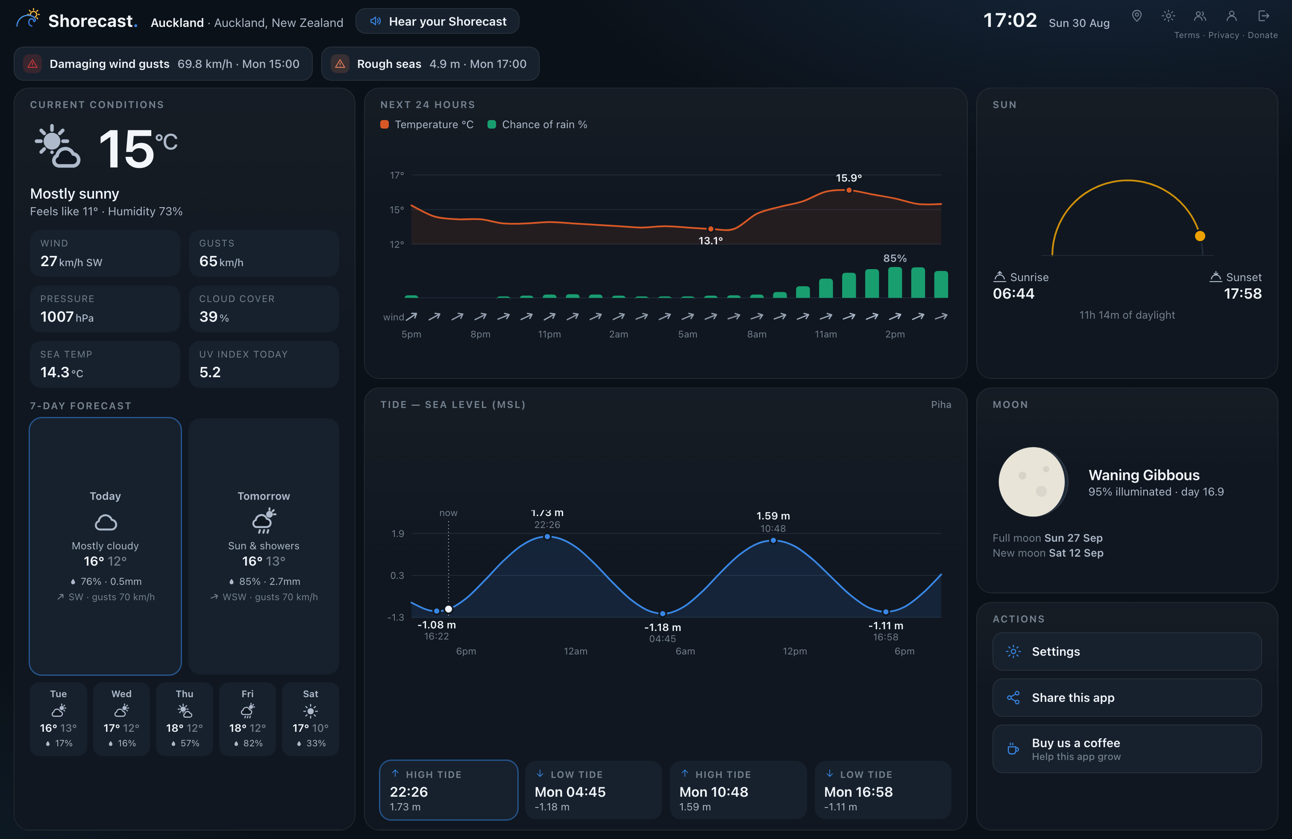Click the Auckland location name
Screen dimensions: 1292x839
pyautogui.click(x=177, y=23)
